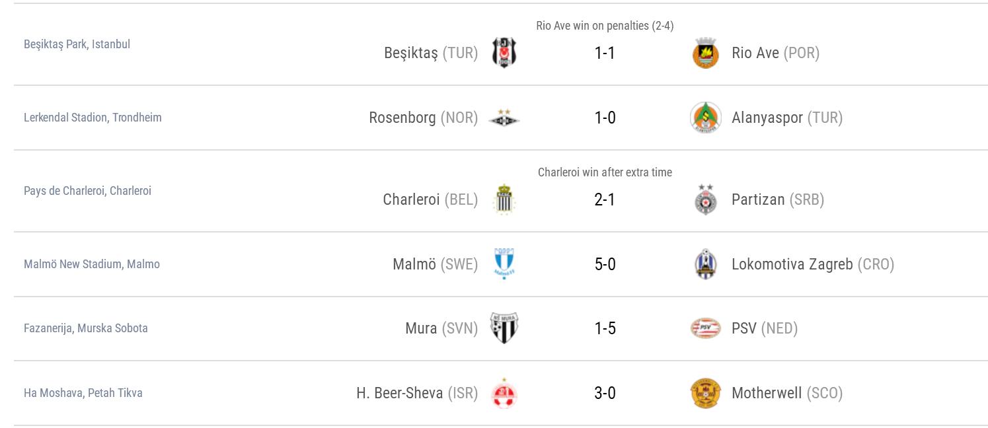Click the Charleroi club crest
988x428 pixels.
[x=504, y=199]
